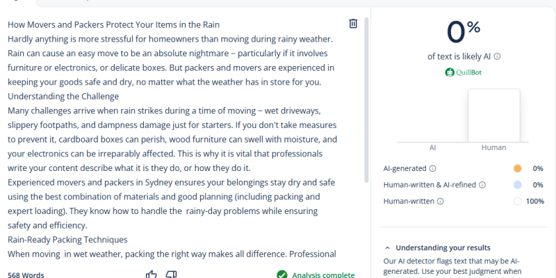Open info icon next to Human-written
The width and height of the screenshot is (556, 278).
440,202
